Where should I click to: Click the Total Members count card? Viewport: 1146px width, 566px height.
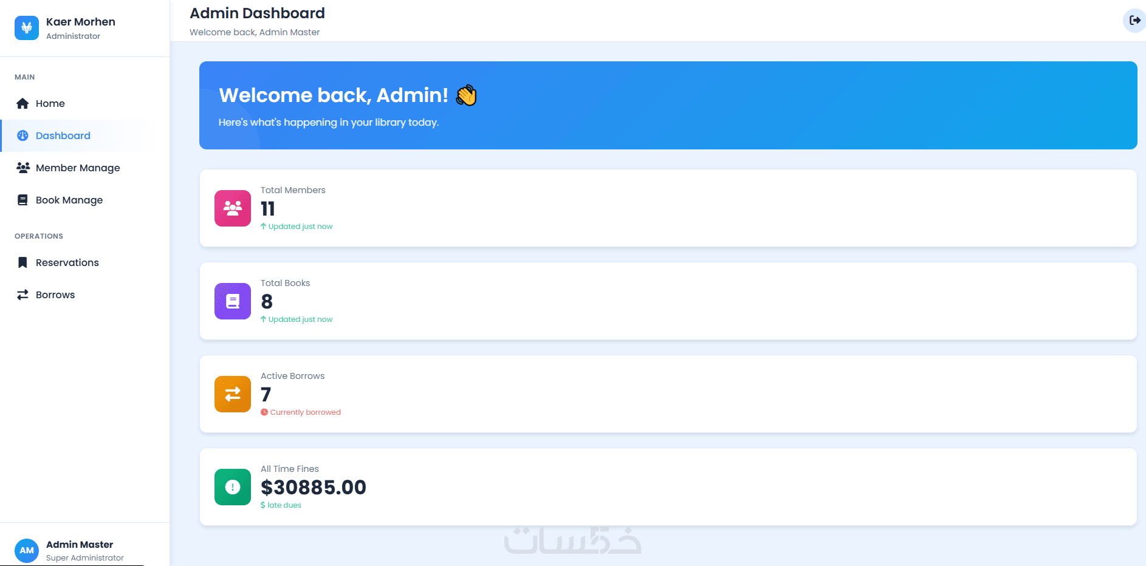click(668, 208)
